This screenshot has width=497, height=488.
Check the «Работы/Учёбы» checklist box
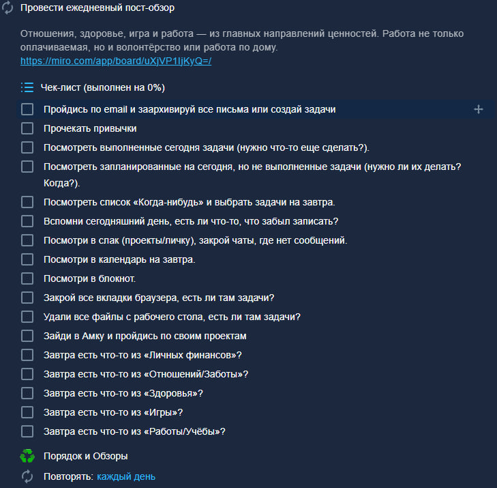click(27, 431)
